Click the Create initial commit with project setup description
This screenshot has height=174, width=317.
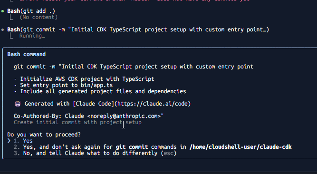coord(77,122)
